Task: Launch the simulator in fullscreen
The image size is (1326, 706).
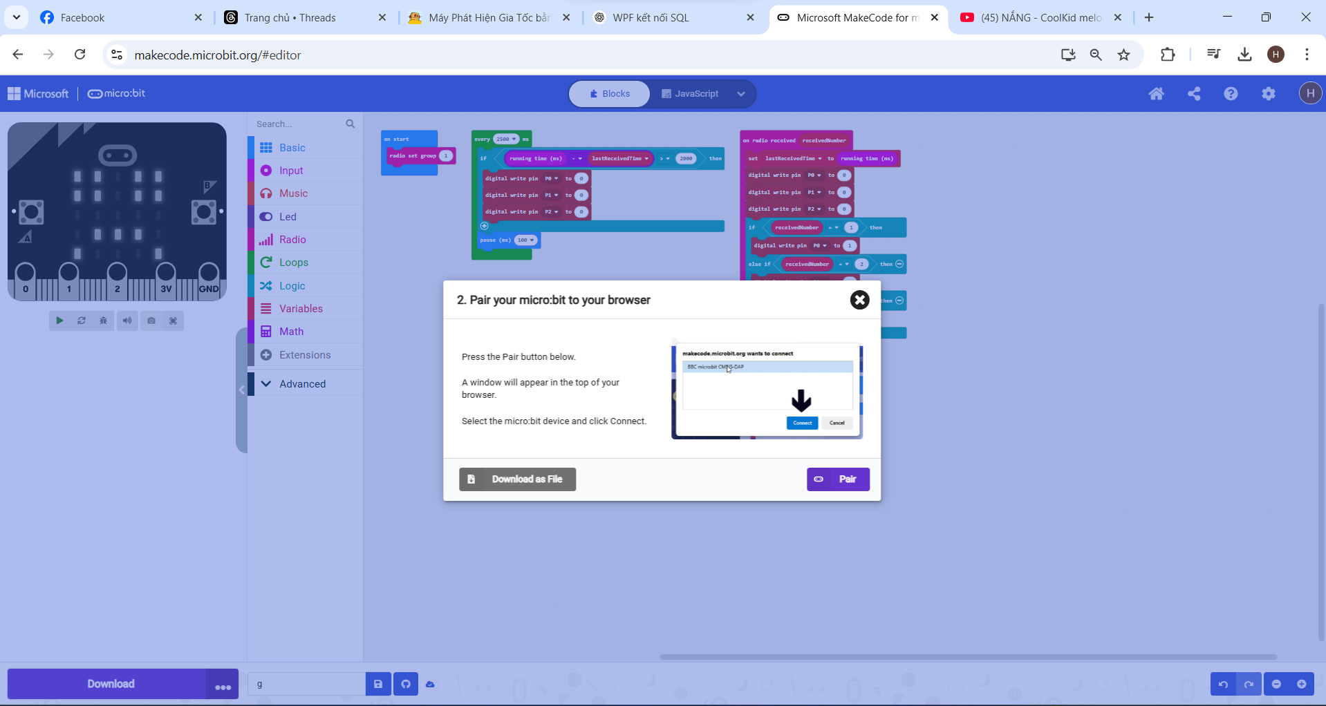Action: (174, 321)
